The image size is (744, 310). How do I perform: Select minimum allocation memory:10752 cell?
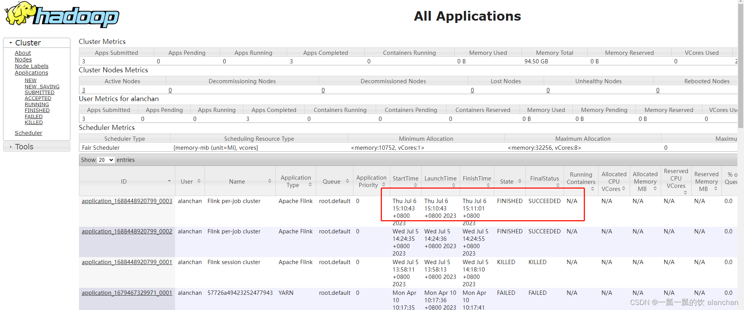[388, 148]
